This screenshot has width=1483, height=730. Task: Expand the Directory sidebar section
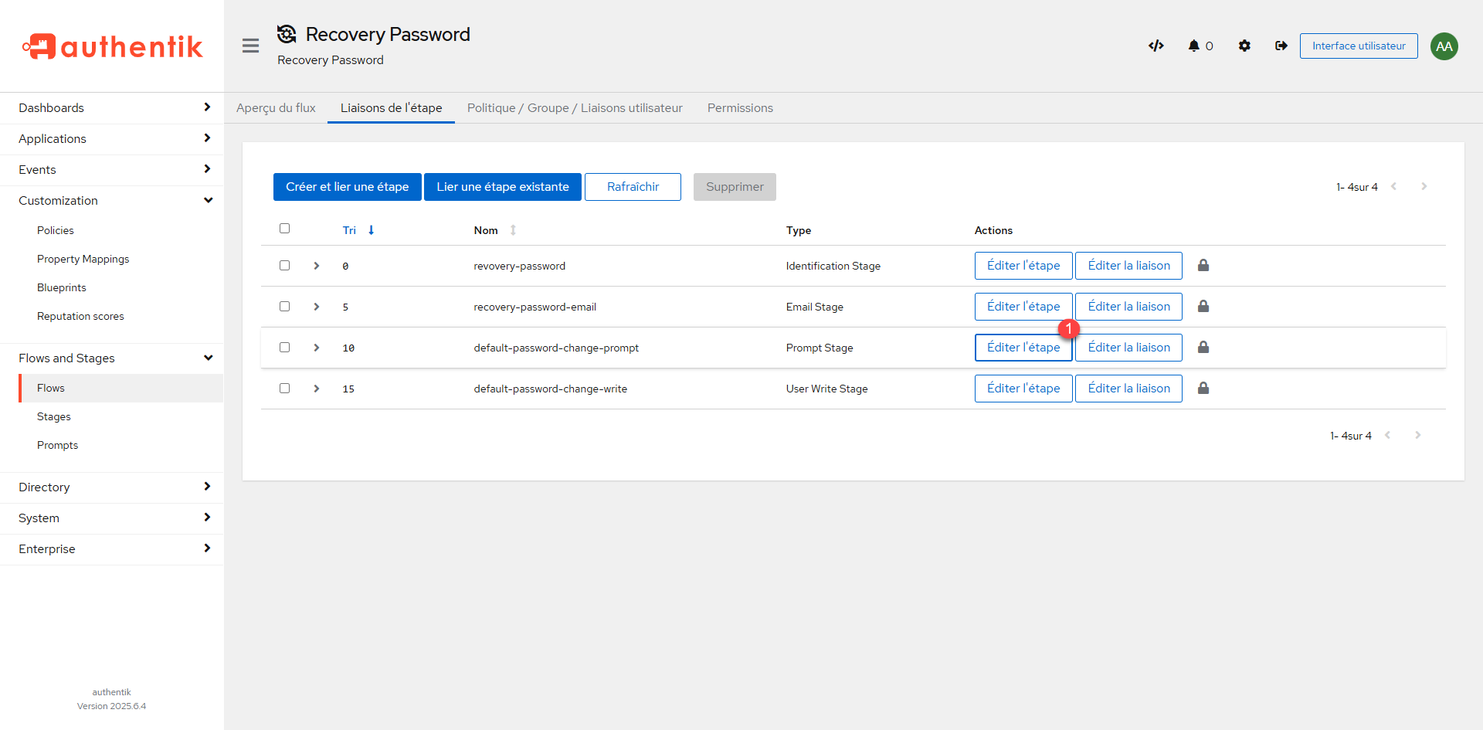pos(112,487)
